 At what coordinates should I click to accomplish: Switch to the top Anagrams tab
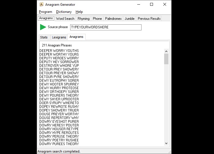coord(46,18)
